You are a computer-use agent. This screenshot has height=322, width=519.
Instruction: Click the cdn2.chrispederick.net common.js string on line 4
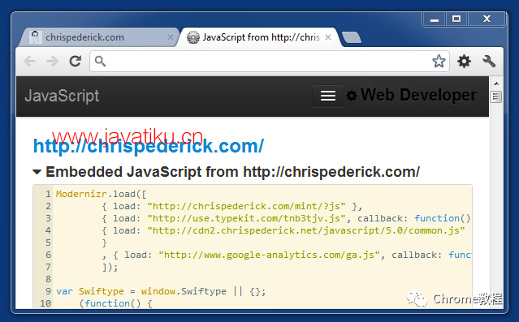(x=306, y=230)
